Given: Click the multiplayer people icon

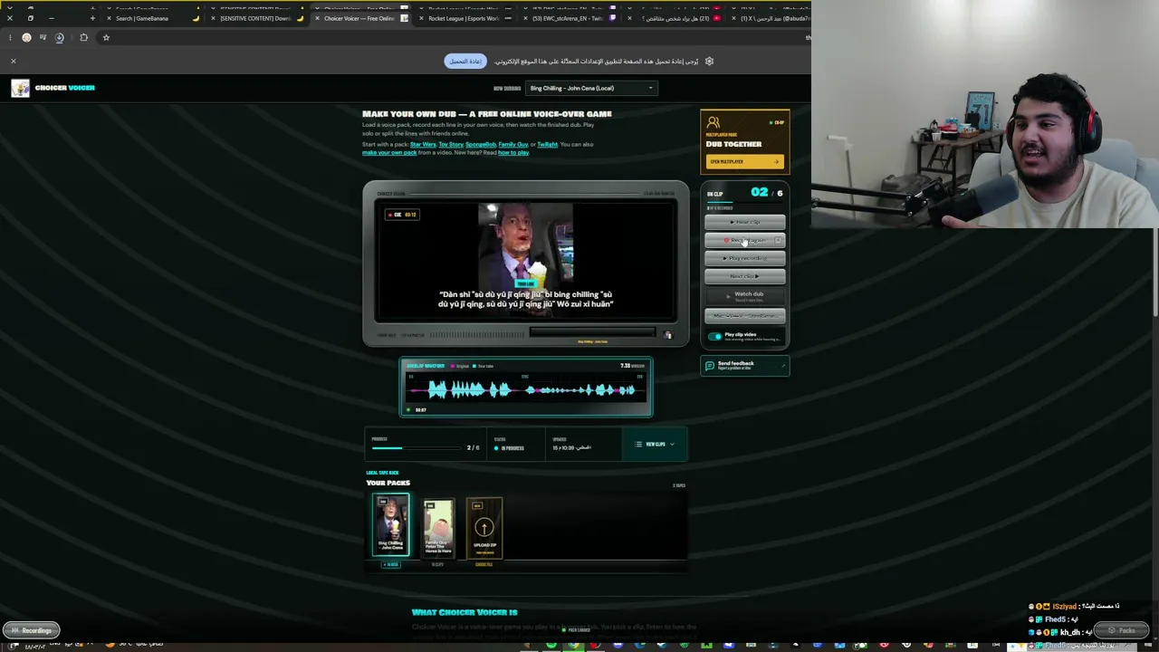Looking at the screenshot, I should (714, 122).
